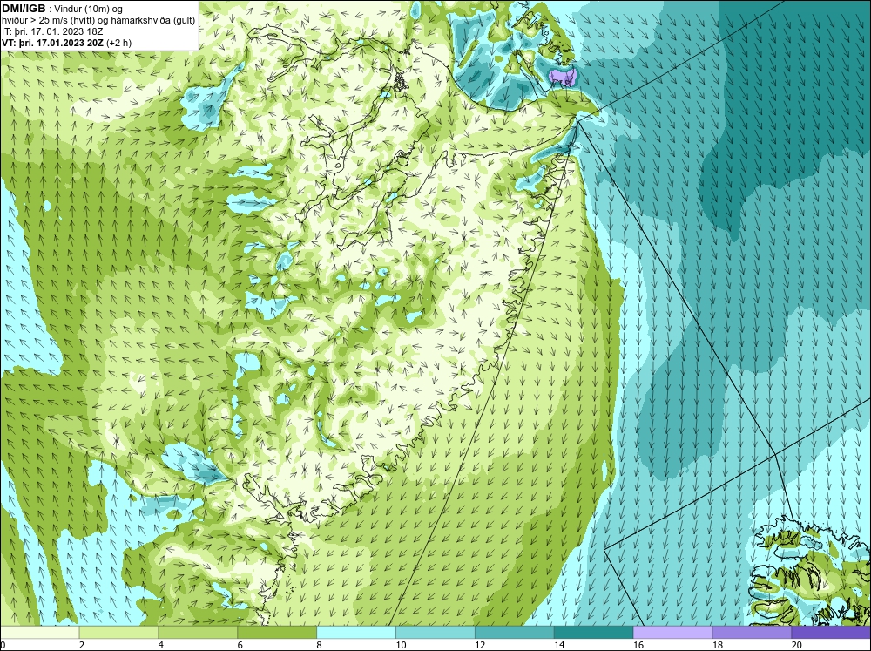Click the above 20 m/s dark purple swatch
Image resolution: width=871 pixels, height=651 pixels.
click(x=831, y=633)
